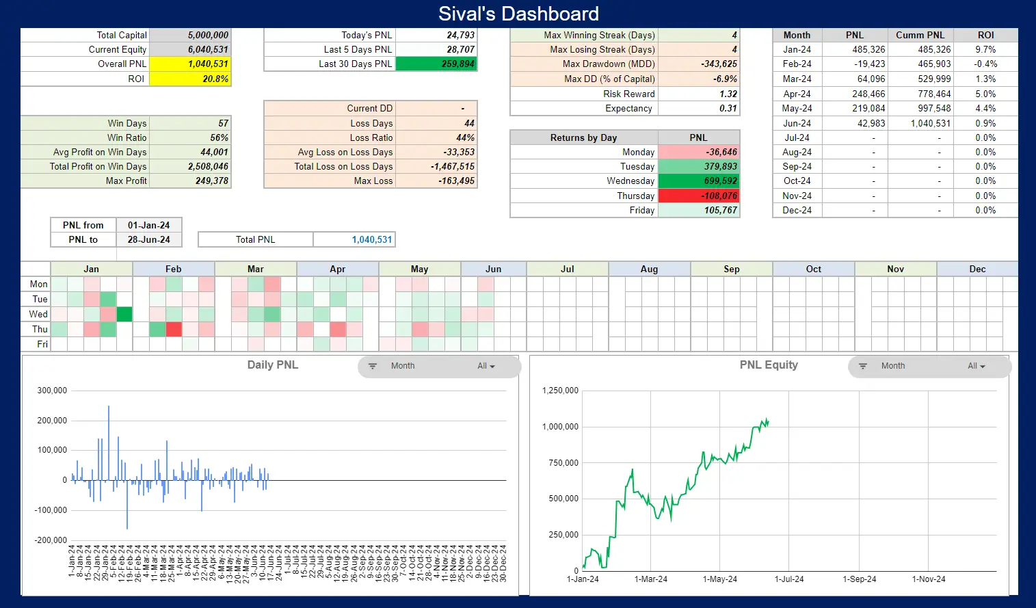Click the Total Capital value 5,000,000

190,35
